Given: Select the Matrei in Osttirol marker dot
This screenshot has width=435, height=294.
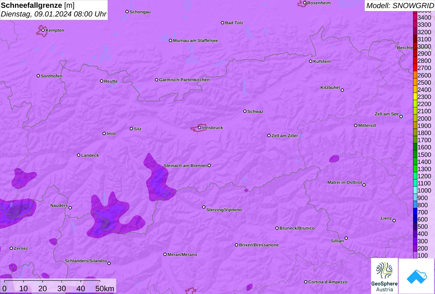Looking at the screenshot, I should click(364, 185).
